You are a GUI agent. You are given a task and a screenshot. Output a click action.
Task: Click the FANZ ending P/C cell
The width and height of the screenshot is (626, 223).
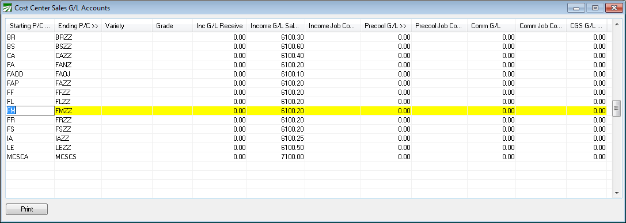(78, 64)
